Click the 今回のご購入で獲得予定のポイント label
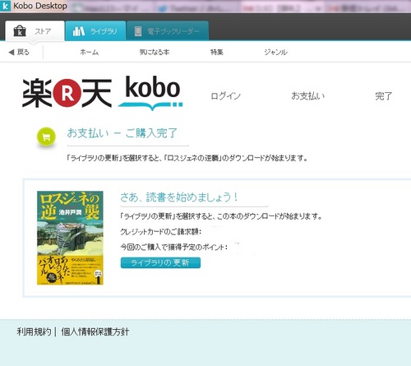The height and width of the screenshot is (366, 411). pos(174,247)
